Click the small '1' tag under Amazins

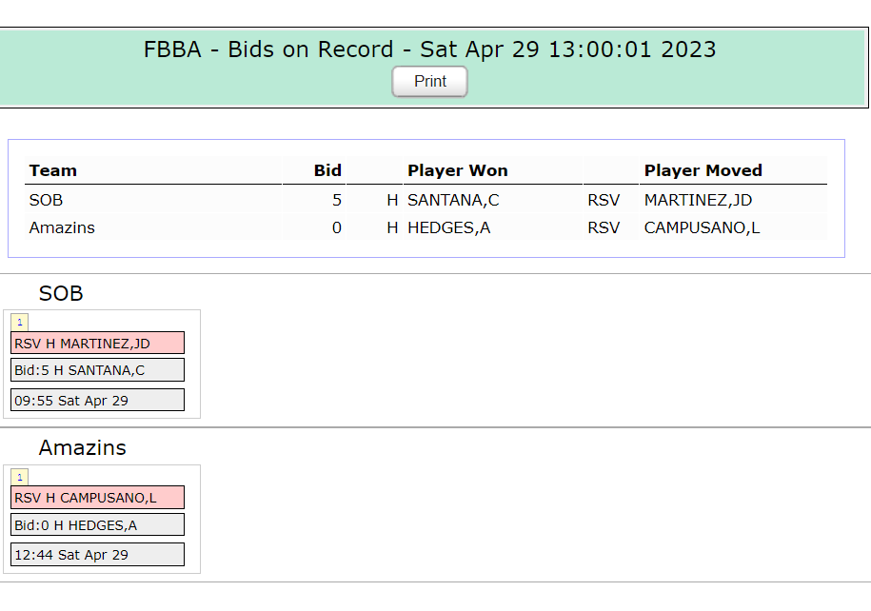click(x=19, y=477)
